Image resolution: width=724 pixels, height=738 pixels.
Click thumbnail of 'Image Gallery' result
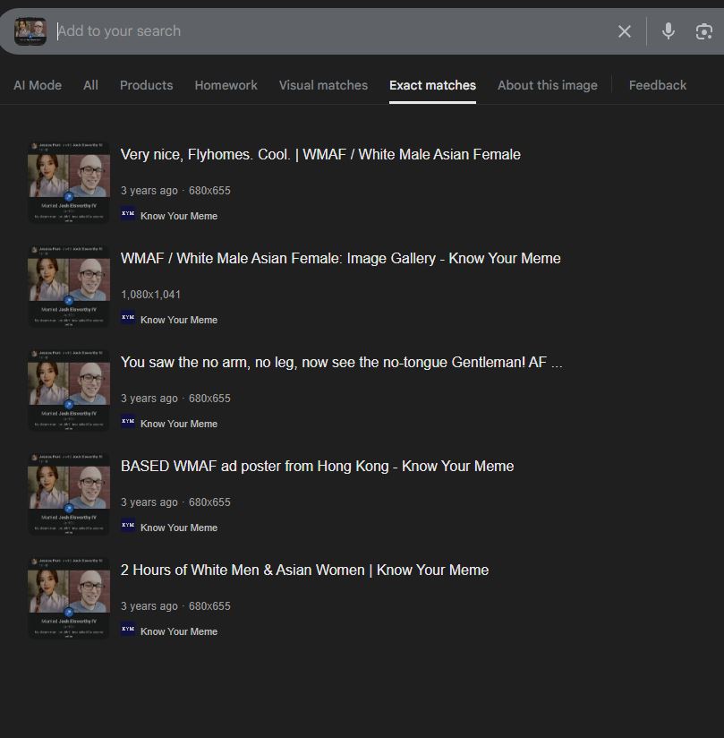click(69, 287)
